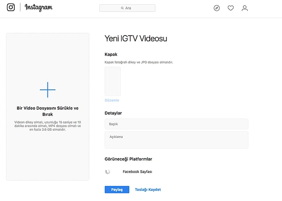Open activity via the heart icon
Viewport: 282px width, 201px height.
point(230,8)
